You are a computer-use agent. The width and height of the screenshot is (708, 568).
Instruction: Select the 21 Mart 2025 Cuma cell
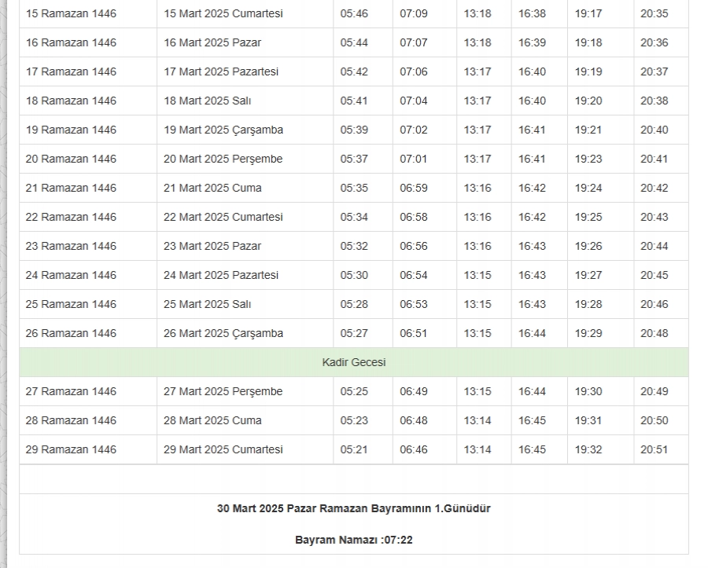click(x=212, y=188)
